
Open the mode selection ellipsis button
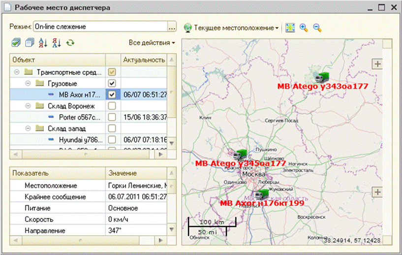[x=172, y=26]
